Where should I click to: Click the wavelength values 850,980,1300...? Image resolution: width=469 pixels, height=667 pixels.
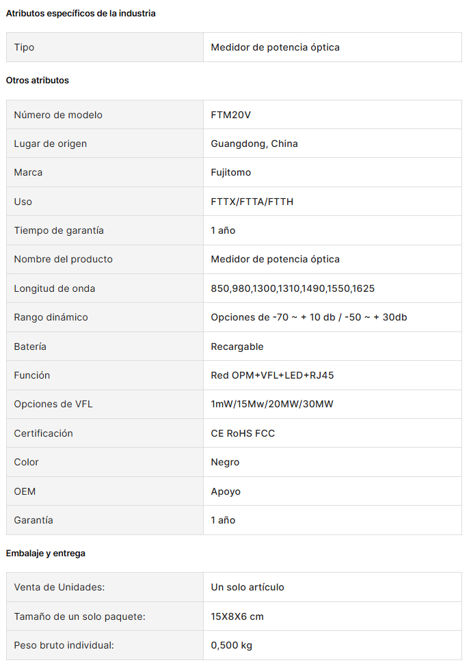(x=293, y=288)
